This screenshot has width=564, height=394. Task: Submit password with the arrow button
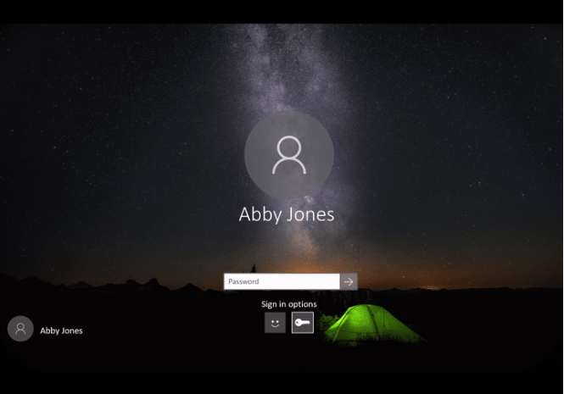(349, 281)
